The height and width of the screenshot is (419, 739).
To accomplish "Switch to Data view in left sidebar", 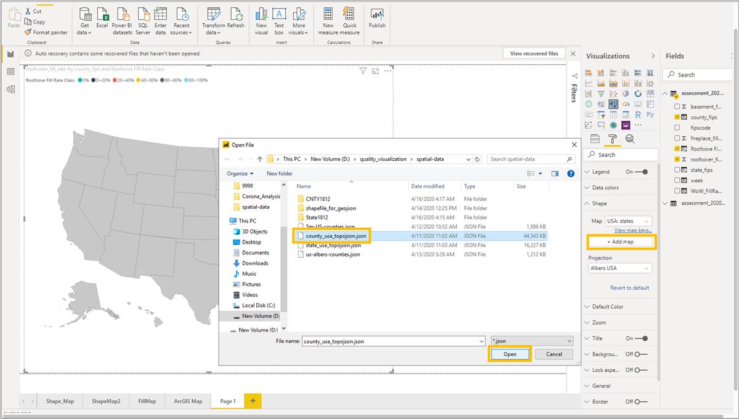I will click(10, 71).
